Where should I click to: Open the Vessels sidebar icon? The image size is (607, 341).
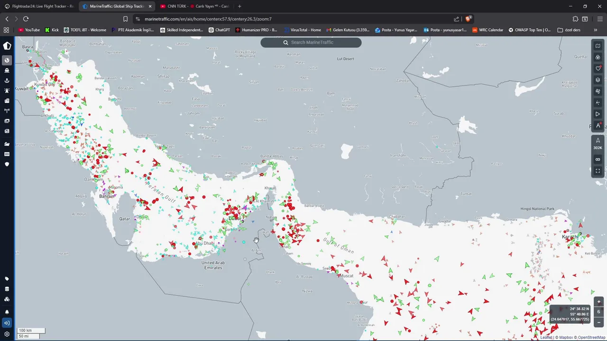click(x=7, y=70)
